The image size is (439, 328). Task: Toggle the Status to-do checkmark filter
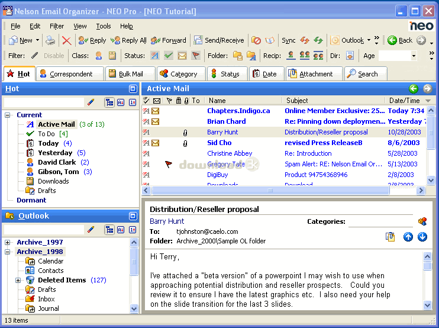[x=169, y=56]
